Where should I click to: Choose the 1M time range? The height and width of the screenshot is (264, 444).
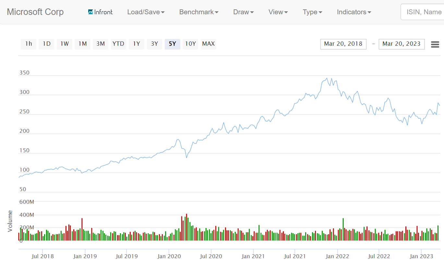(83, 44)
